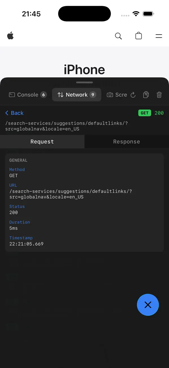The width and height of the screenshot is (169, 368).
Task: Click the Timestamp value 22:21:05.669
Action: click(26, 244)
